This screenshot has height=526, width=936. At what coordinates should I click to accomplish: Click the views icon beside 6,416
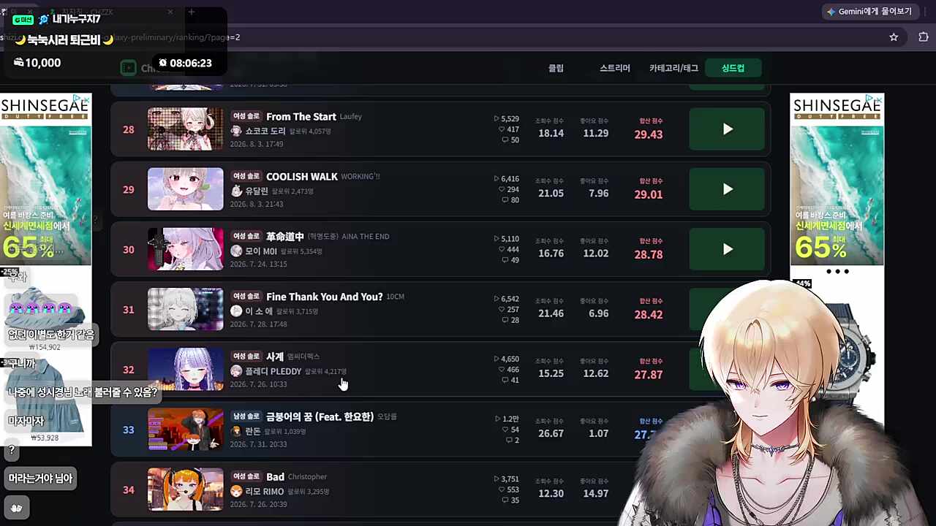coord(497,179)
